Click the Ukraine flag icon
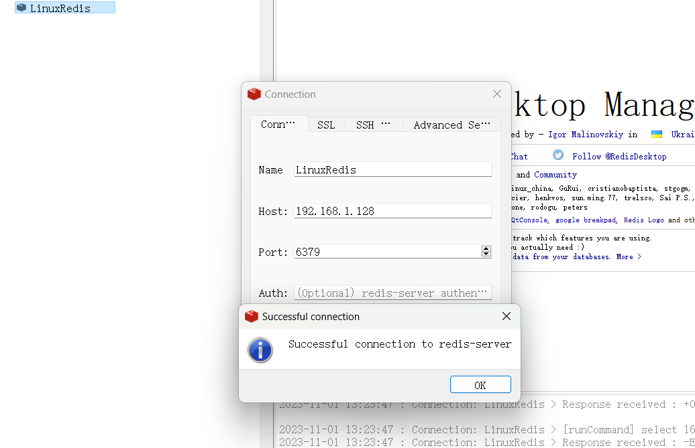Image resolution: width=695 pixels, height=448 pixels. [657, 135]
